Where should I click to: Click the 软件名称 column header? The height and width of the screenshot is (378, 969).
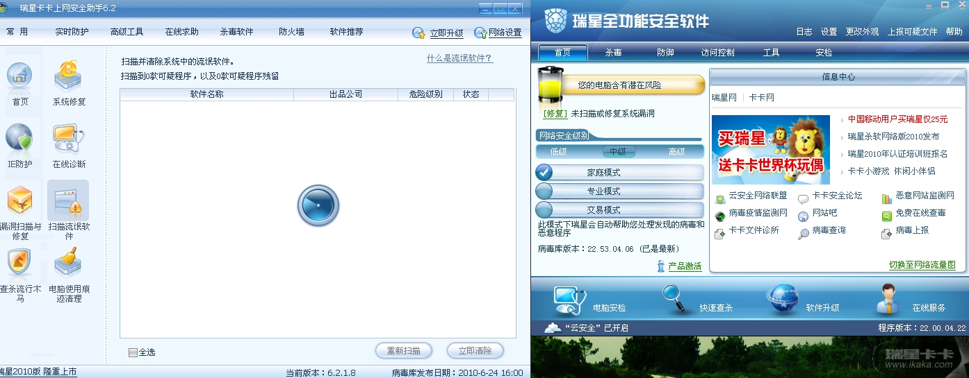coord(206,94)
